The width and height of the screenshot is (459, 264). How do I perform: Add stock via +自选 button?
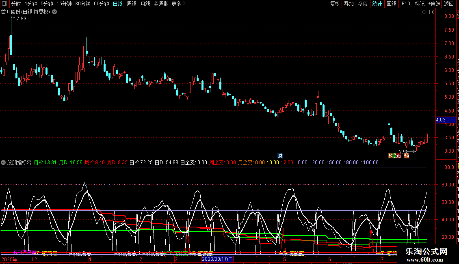point(434,4)
